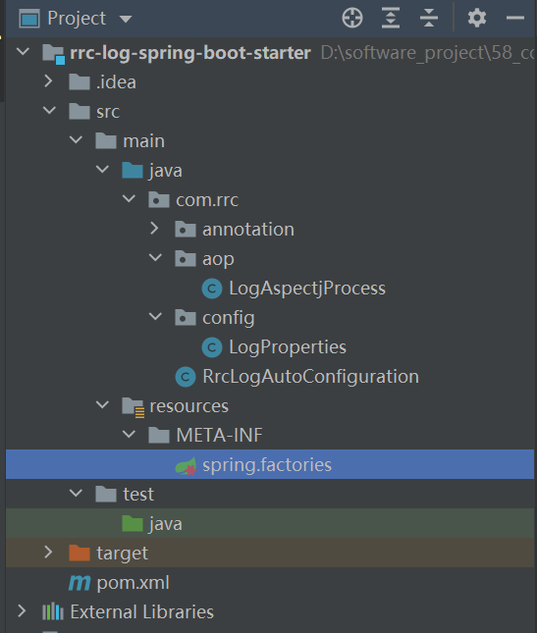Select the resources folder

coord(188,406)
